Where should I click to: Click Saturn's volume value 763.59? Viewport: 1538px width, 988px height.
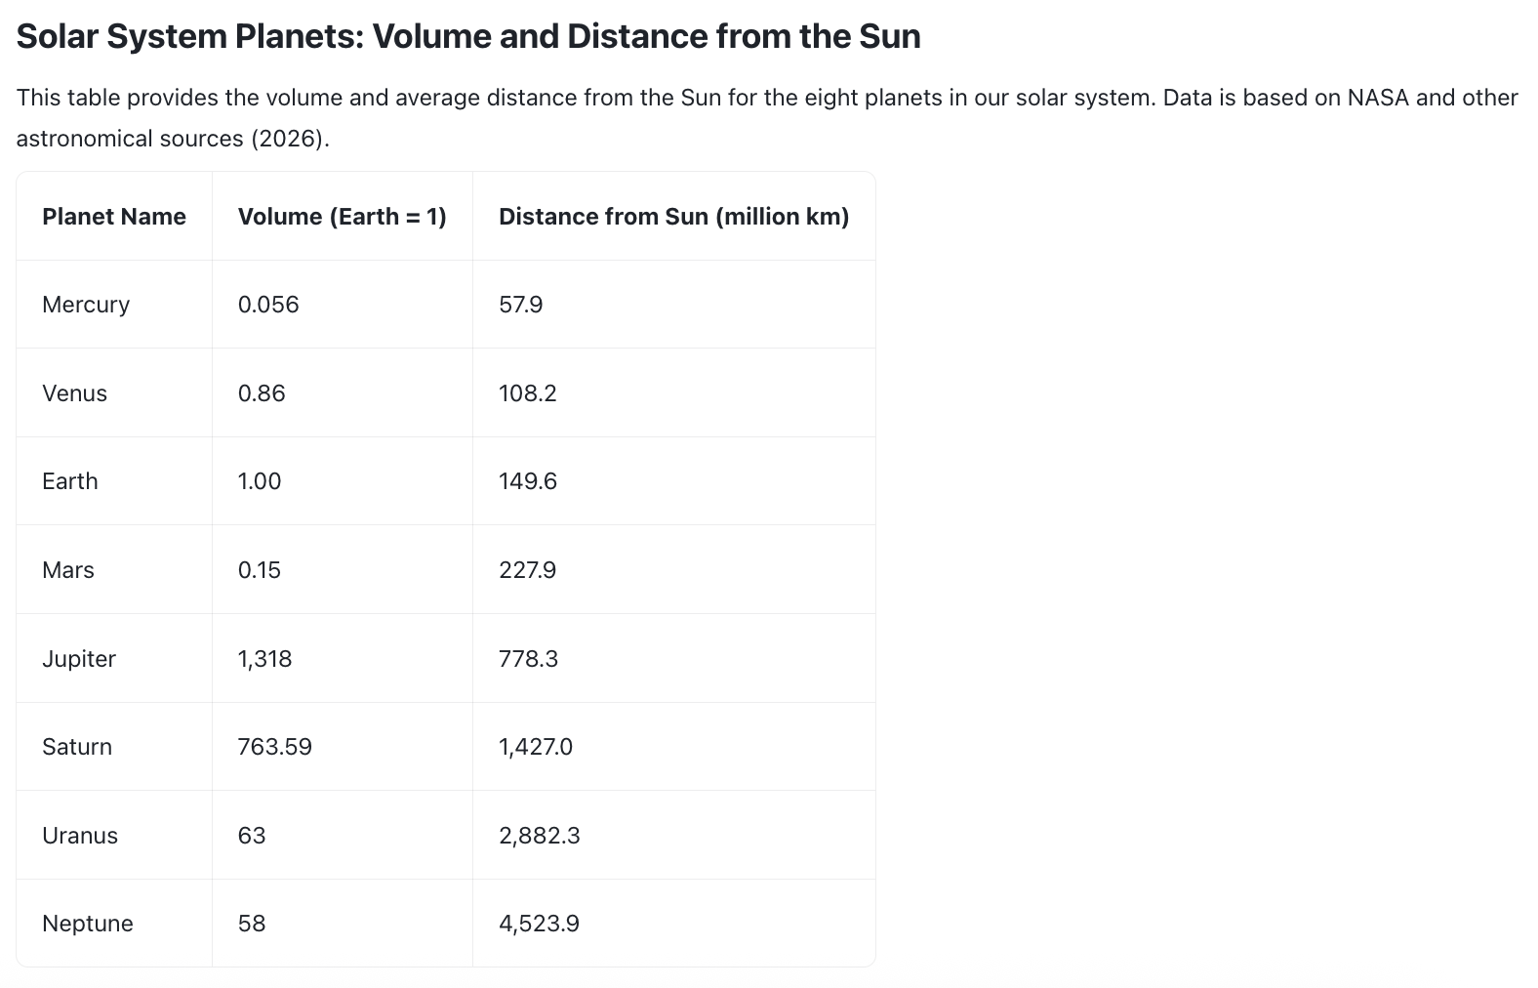(274, 747)
